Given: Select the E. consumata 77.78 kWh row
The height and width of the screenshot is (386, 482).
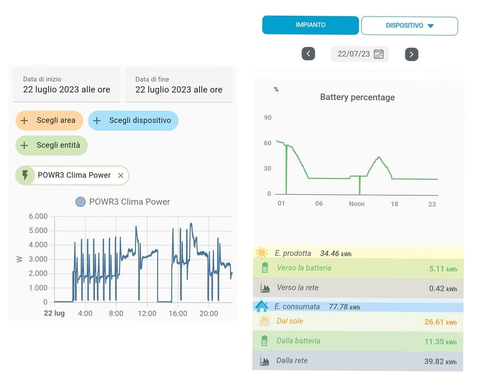Looking at the screenshot, I should pyautogui.click(x=358, y=306).
